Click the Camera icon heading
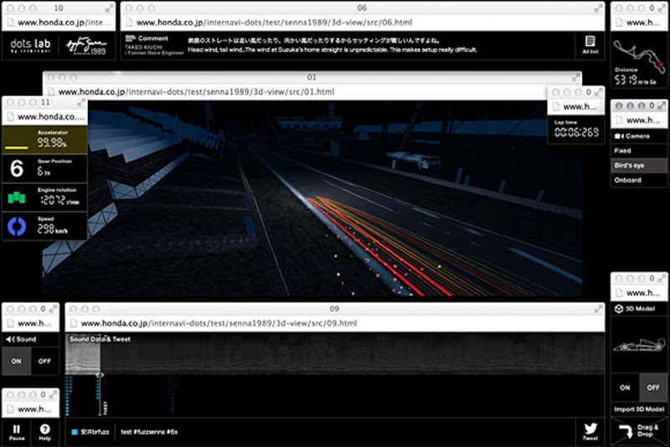This screenshot has width=670, height=447. click(x=619, y=136)
